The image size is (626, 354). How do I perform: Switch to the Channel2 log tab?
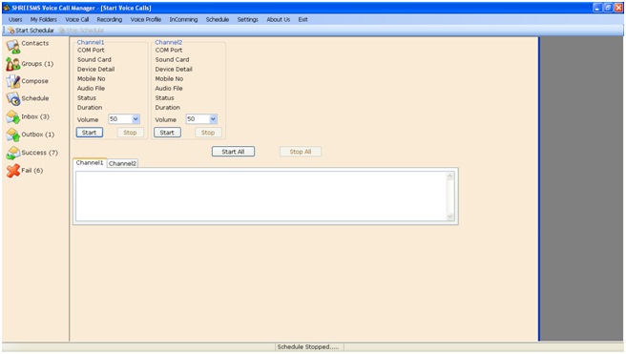122,163
